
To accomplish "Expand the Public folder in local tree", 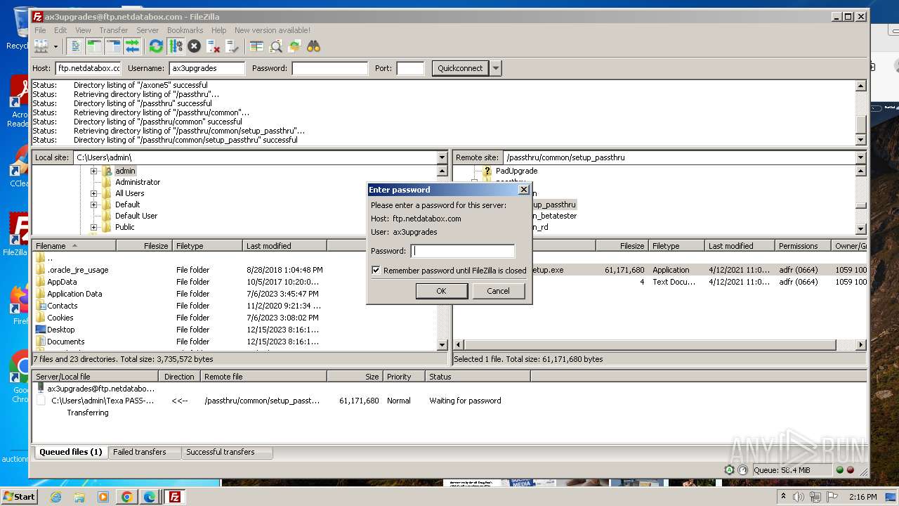I will click(x=93, y=227).
